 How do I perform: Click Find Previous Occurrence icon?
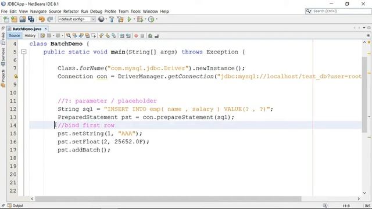click(x=75, y=36)
